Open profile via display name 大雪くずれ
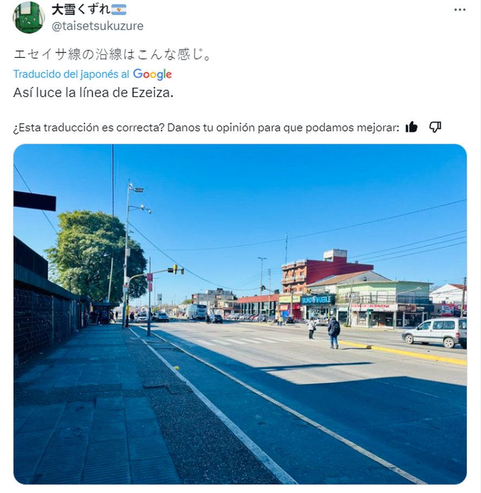Screen dimensions: 481x493 (81, 10)
